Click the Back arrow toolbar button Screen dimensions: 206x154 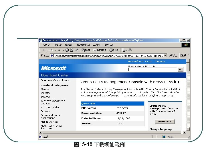(47, 50)
